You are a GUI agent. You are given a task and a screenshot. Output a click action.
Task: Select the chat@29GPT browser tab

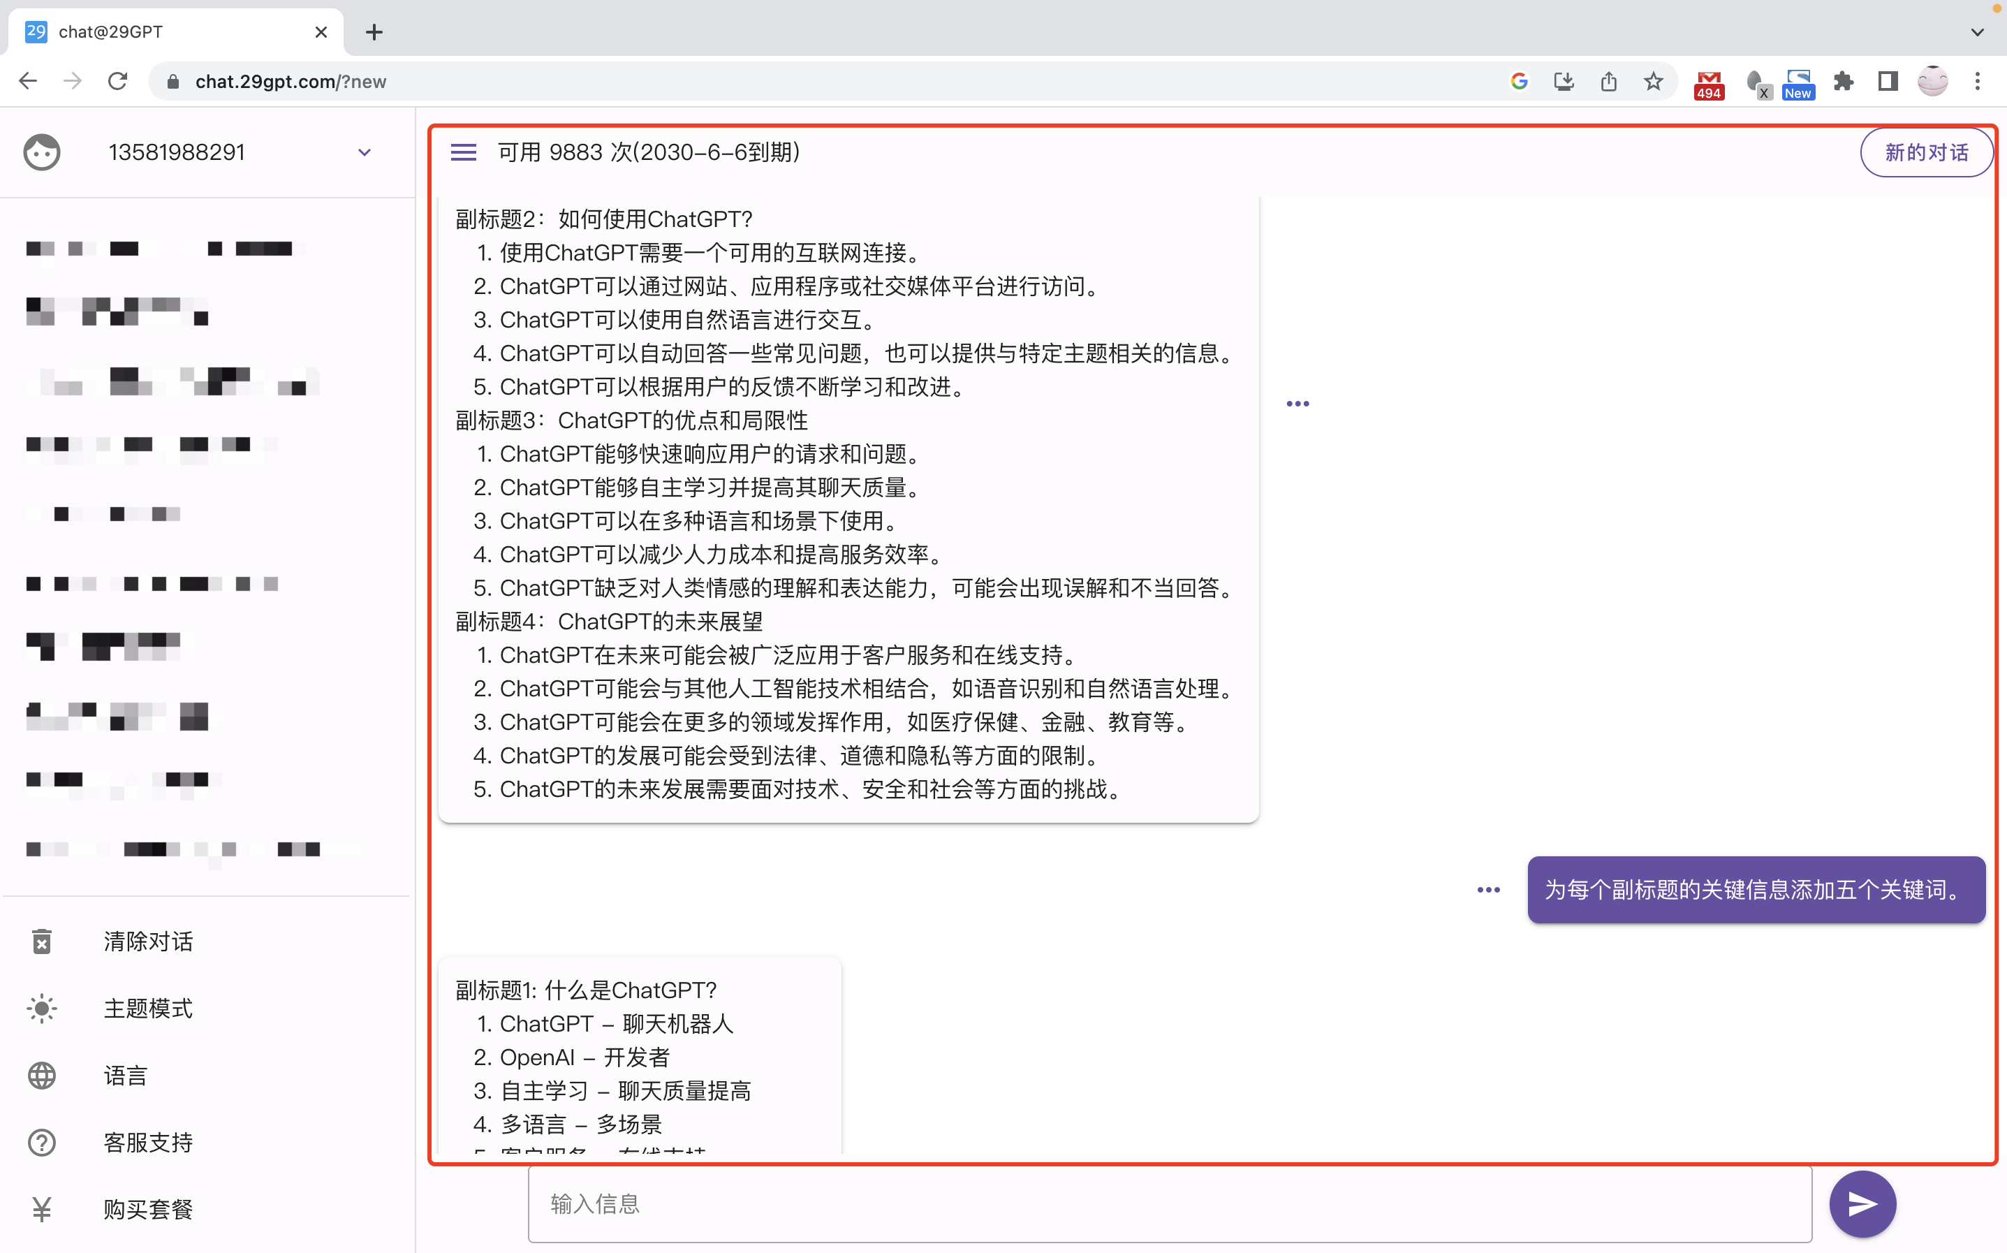[x=175, y=32]
